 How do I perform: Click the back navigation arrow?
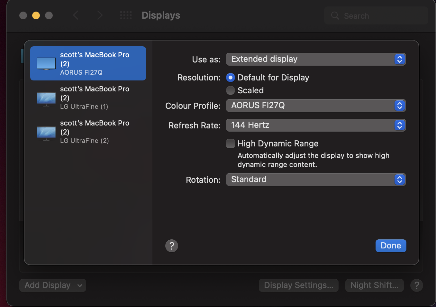coord(76,15)
